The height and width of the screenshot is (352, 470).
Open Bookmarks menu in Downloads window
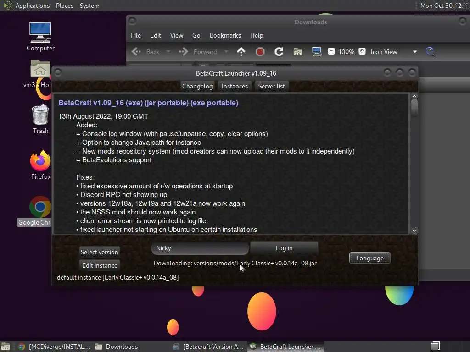pyautogui.click(x=225, y=35)
